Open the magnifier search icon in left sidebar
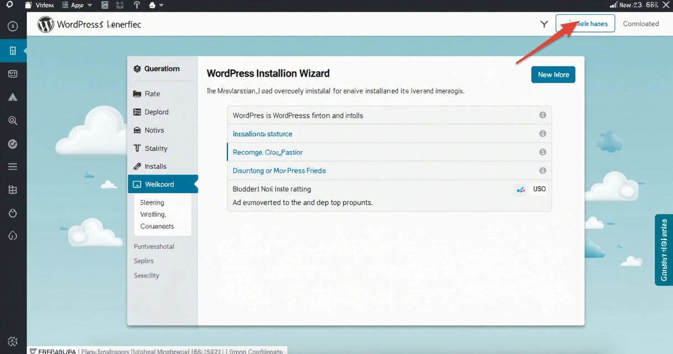Image resolution: width=673 pixels, height=354 pixels. click(13, 121)
